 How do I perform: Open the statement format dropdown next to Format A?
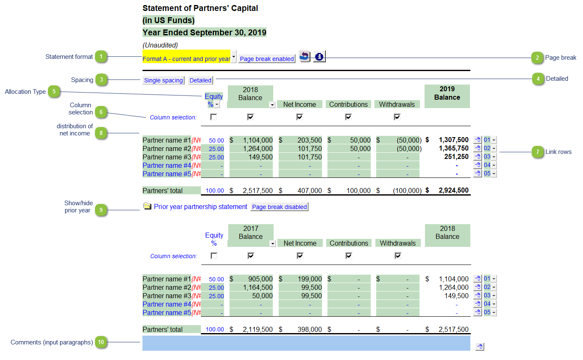(x=234, y=56)
